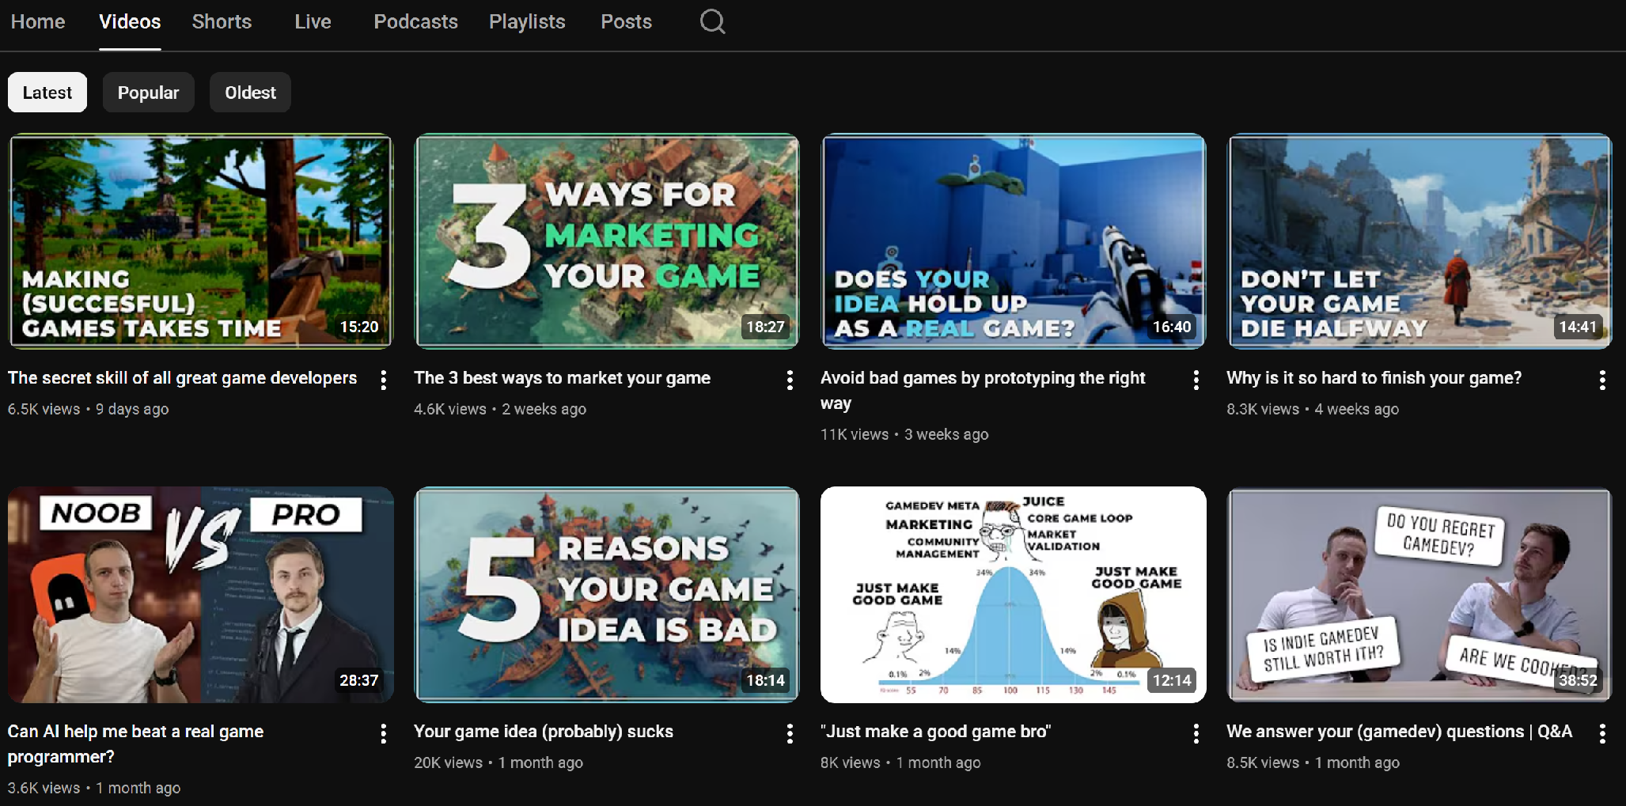
Task: Open options menu for 'The 3 best ways to market your game'
Action: point(790,380)
